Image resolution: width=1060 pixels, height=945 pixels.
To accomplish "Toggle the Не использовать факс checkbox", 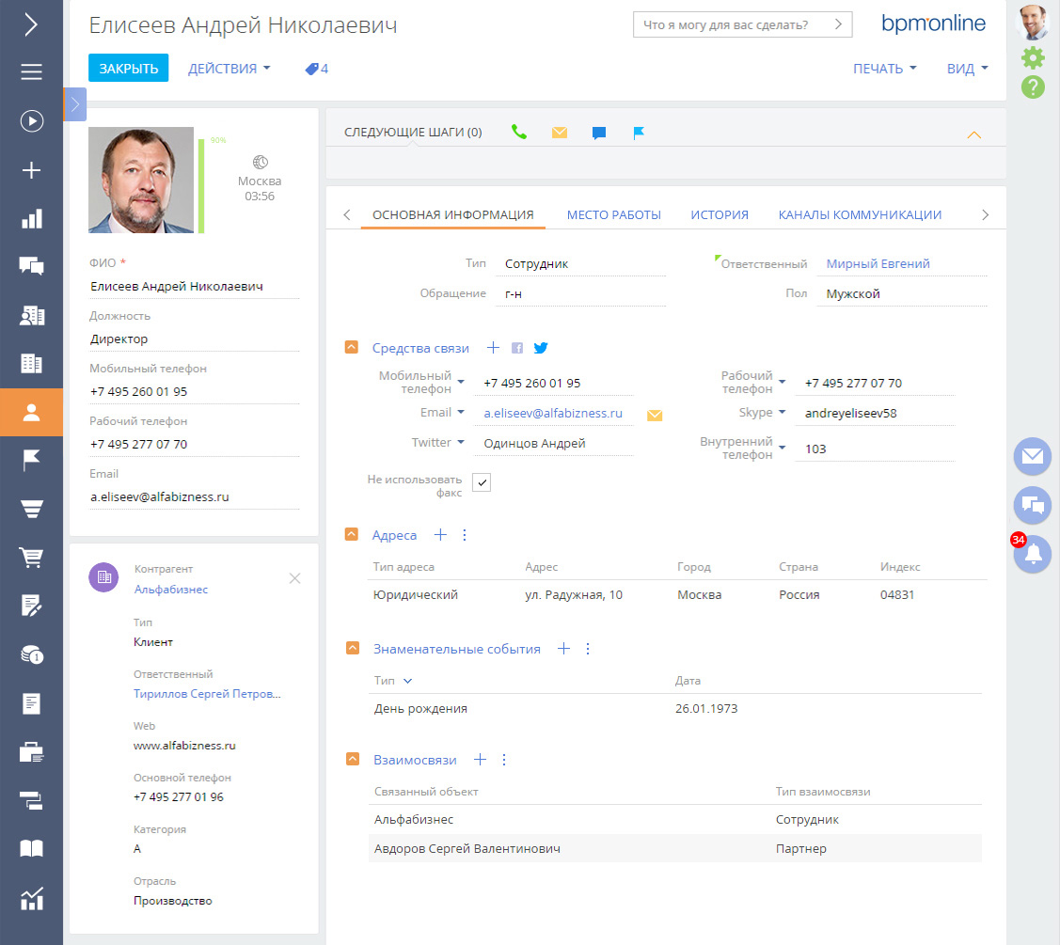I will pyautogui.click(x=482, y=482).
